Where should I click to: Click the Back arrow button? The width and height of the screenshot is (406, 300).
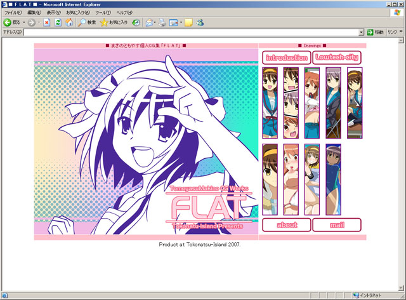coord(7,23)
